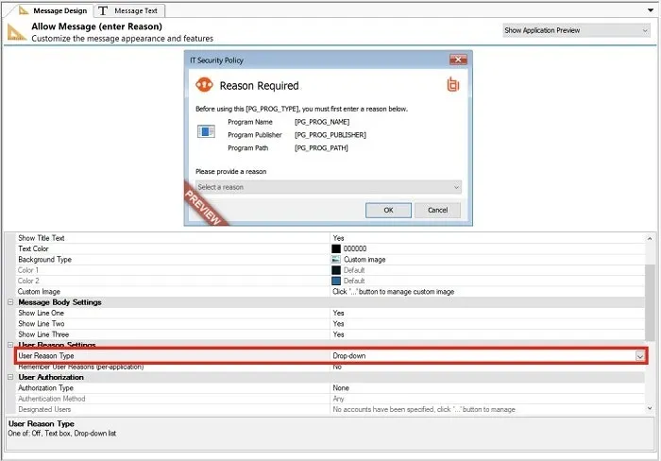Close the IT Security Policy preview dialog

(458, 60)
